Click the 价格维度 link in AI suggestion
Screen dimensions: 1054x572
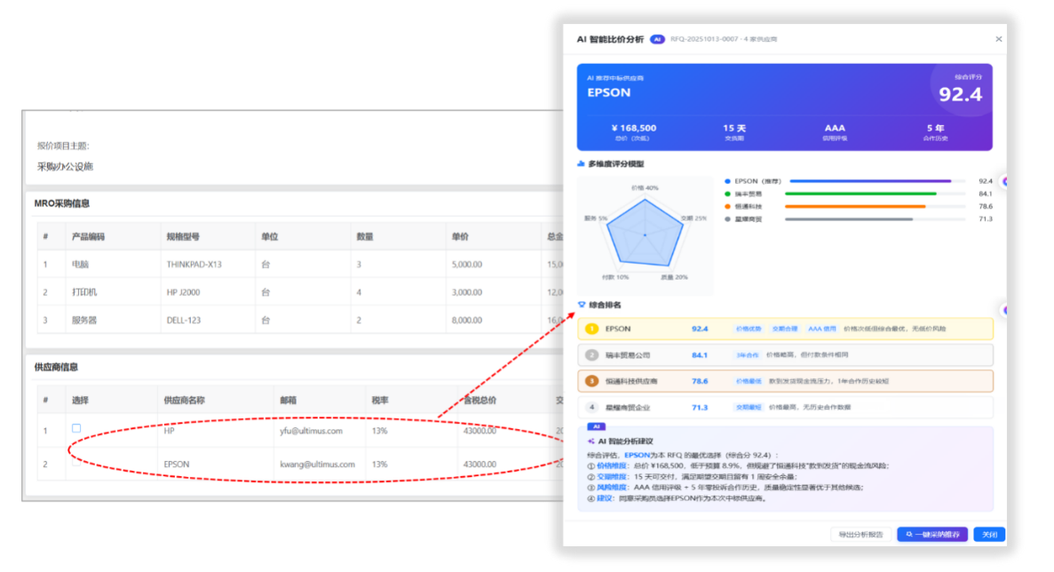(611, 465)
